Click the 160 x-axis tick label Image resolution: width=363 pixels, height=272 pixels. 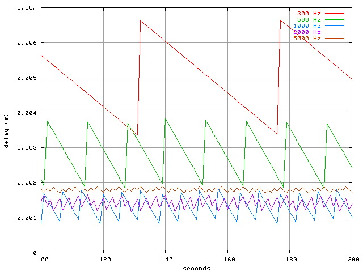pyautogui.click(x=227, y=259)
